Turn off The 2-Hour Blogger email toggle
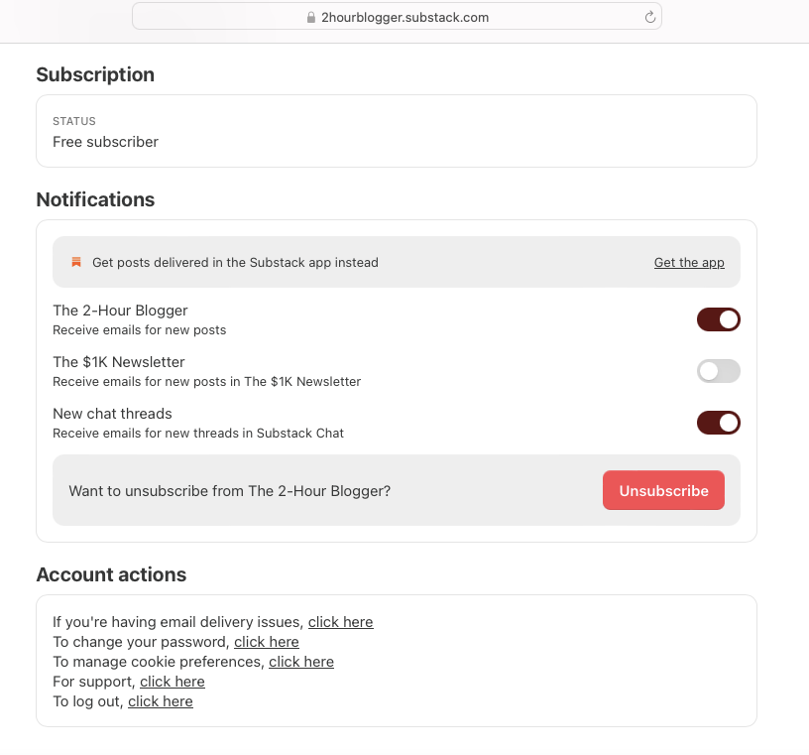809x755 pixels. coord(718,319)
